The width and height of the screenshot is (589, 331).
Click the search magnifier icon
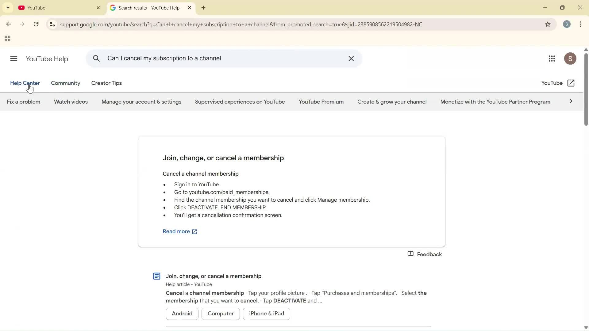pos(97,58)
